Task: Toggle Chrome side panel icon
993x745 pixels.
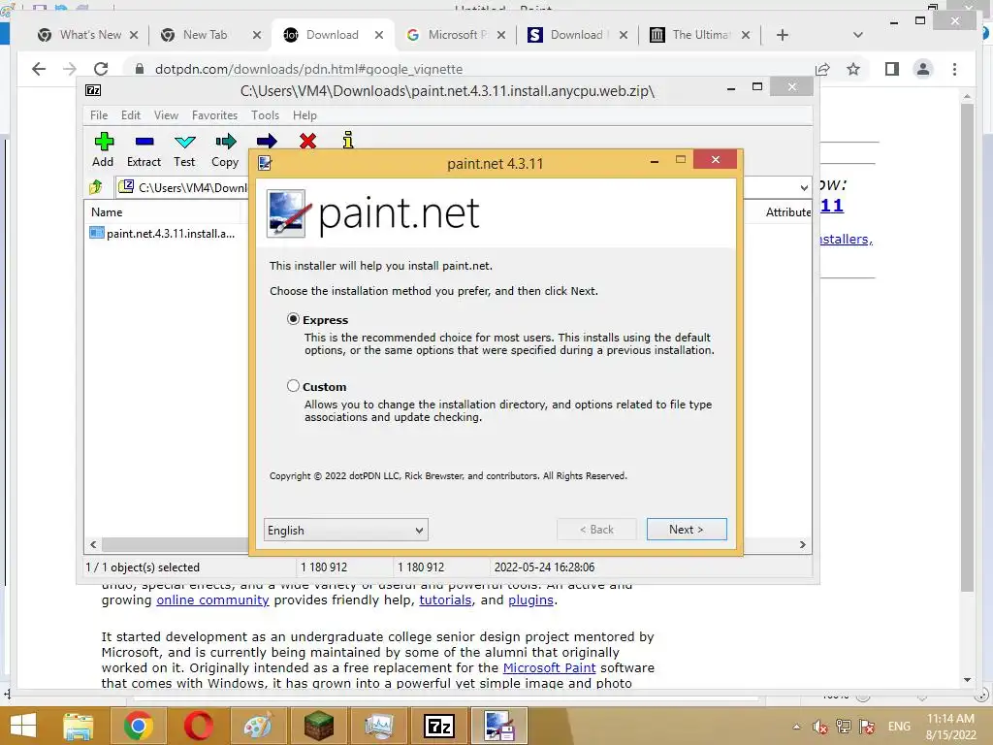Action: (x=892, y=69)
